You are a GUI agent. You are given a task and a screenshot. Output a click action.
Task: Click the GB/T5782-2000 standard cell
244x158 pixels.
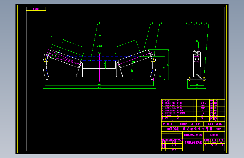click(x=170, y=113)
